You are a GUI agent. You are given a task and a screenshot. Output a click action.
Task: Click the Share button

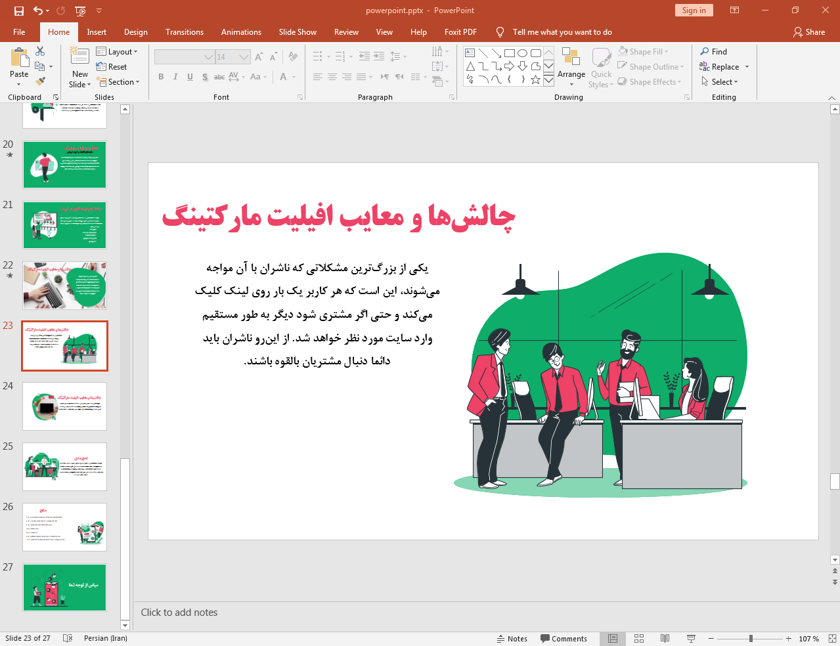click(809, 32)
